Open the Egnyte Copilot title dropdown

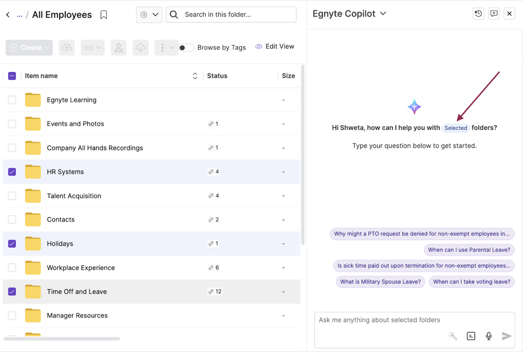click(383, 14)
